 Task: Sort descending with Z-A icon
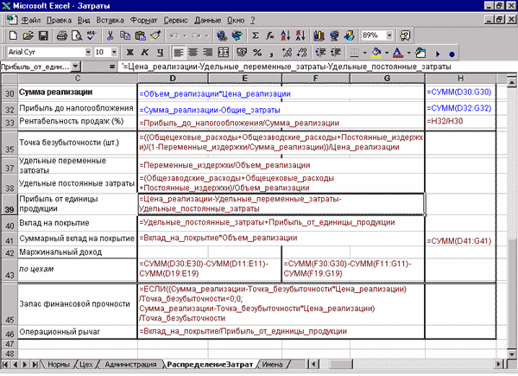(300, 35)
